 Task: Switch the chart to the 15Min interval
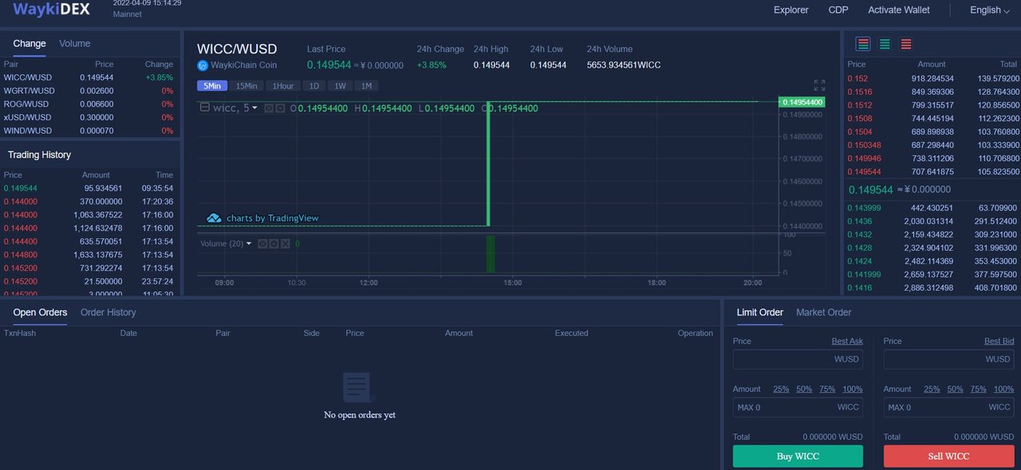(246, 86)
